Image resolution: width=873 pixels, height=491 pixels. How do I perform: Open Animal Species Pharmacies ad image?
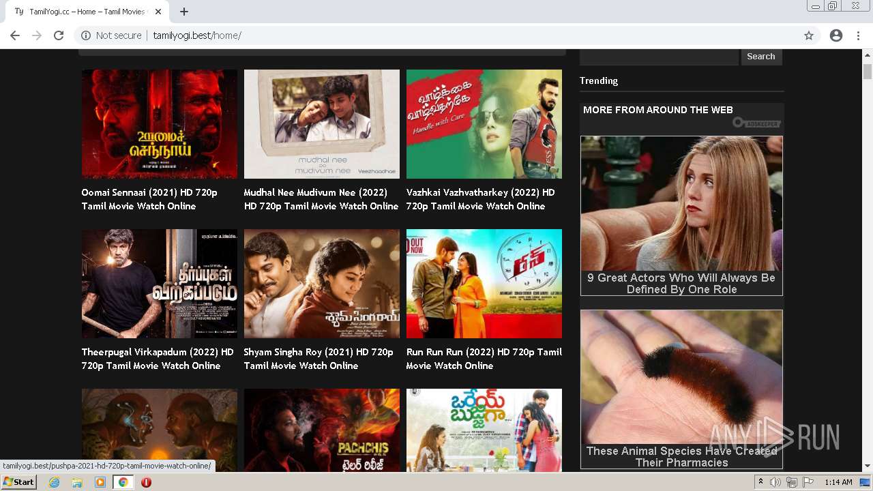681,377
